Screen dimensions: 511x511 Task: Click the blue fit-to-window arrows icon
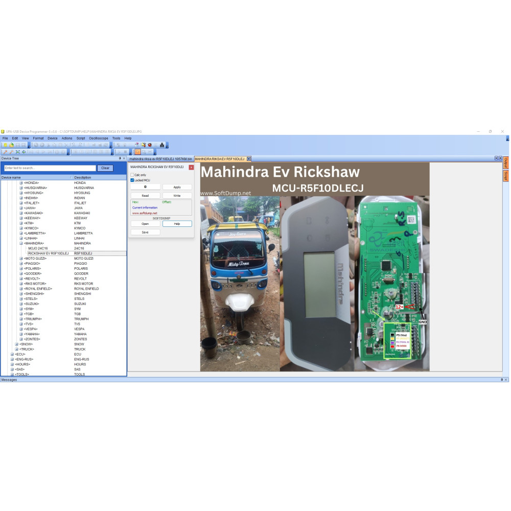pos(17,152)
